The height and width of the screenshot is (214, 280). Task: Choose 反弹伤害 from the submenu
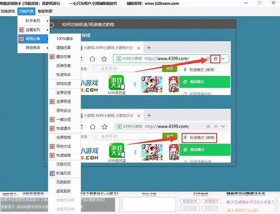click(x=64, y=65)
